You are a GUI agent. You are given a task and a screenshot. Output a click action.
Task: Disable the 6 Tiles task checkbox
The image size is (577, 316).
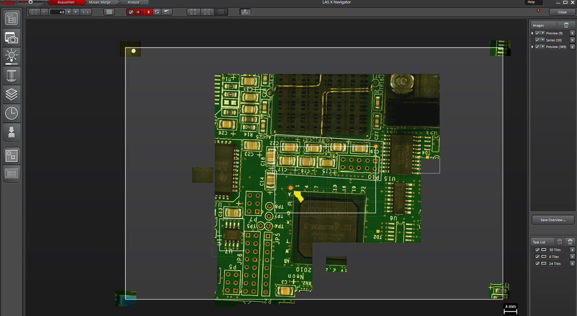(537, 256)
